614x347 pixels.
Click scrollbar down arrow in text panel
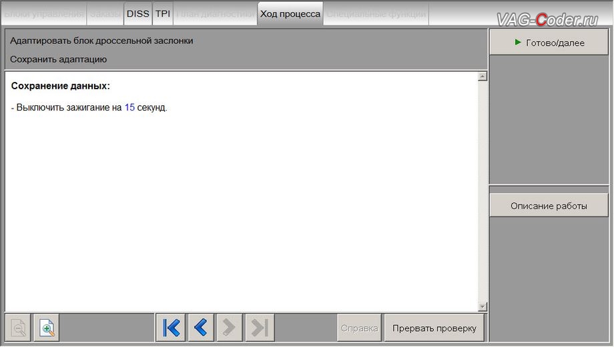tap(483, 307)
